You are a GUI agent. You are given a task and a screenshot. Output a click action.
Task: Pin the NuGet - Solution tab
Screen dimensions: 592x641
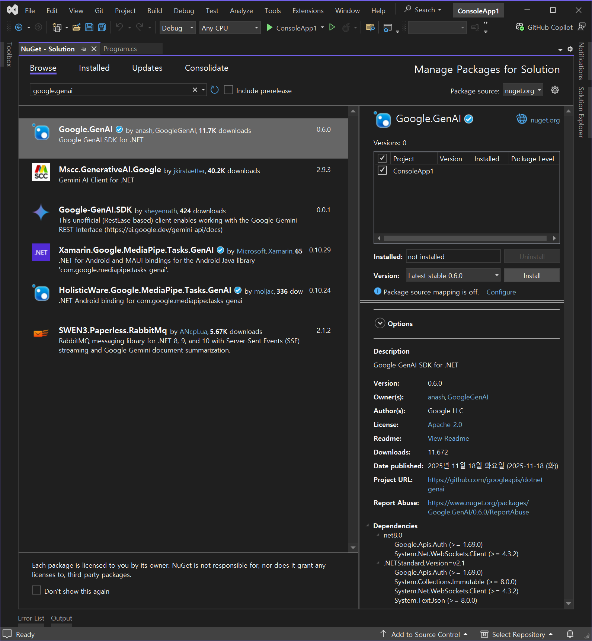click(83, 49)
